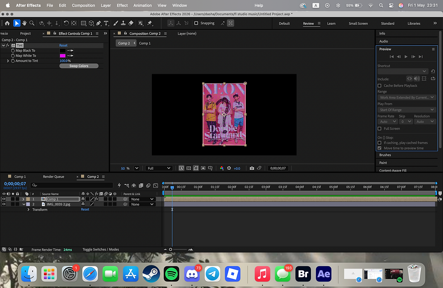Click the Puppet Pin tool
This screenshot has height=288, width=443.
point(150,23)
